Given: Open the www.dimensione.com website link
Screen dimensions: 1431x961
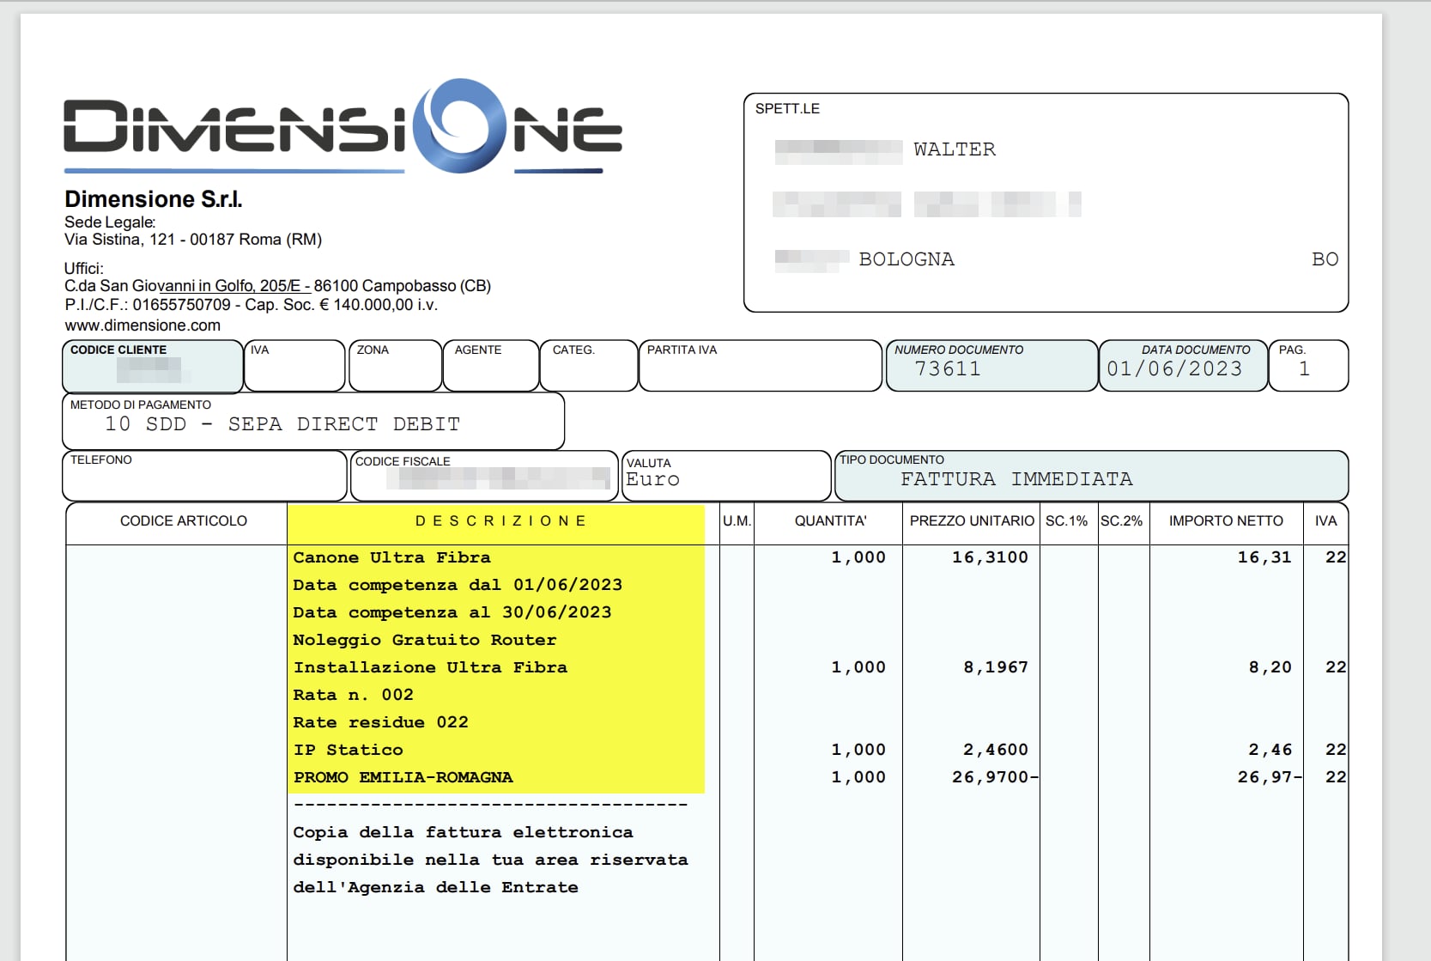Looking at the screenshot, I should point(142,325).
